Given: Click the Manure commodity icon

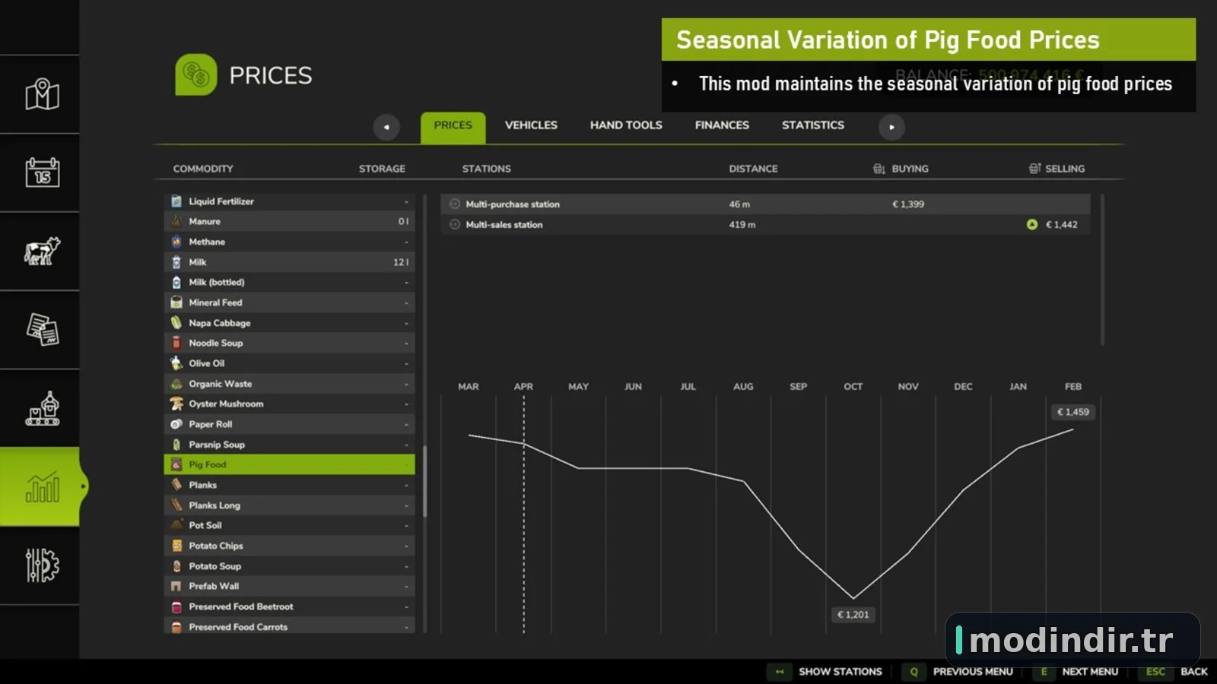Looking at the screenshot, I should 176,221.
